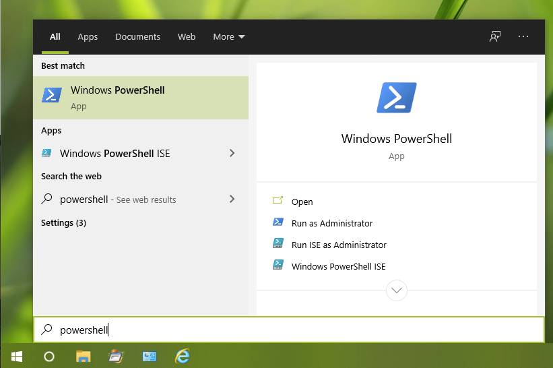Switch to the Apps search tab
553x368 pixels.
(88, 36)
